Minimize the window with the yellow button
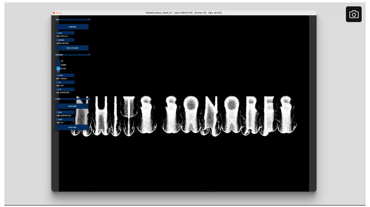 pyautogui.click(x=57, y=13)
